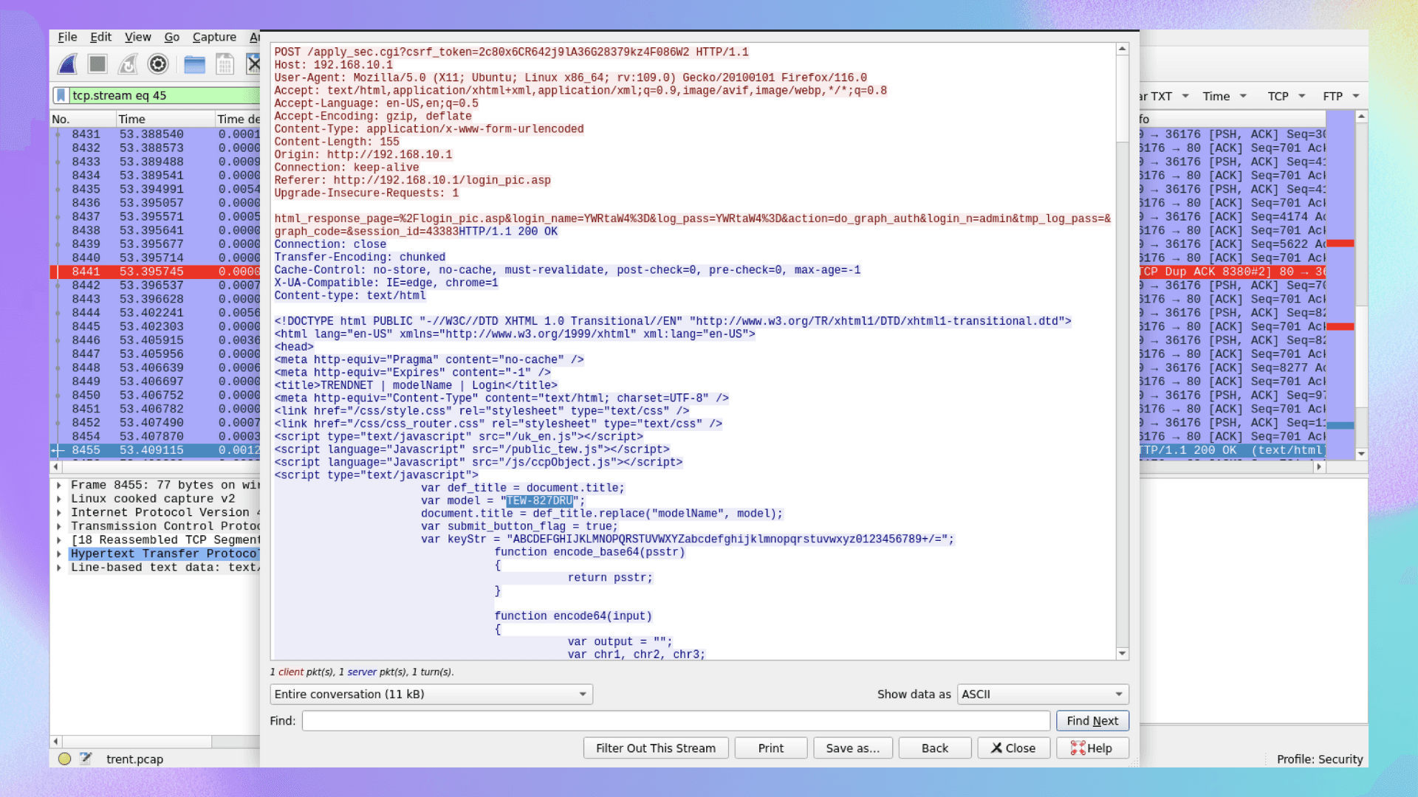The width and height of the screenshot is (1418, 797).
Task: Open display filter bookmarks icon
Action: click(61, 95)
